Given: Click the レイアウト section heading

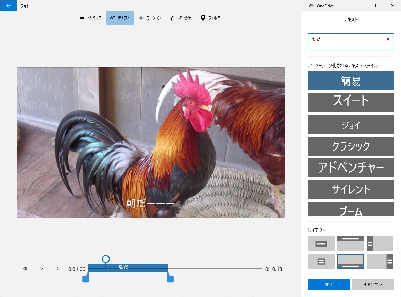Looking at the screenshot, I should pyautogui.click(x=317, y=230).
